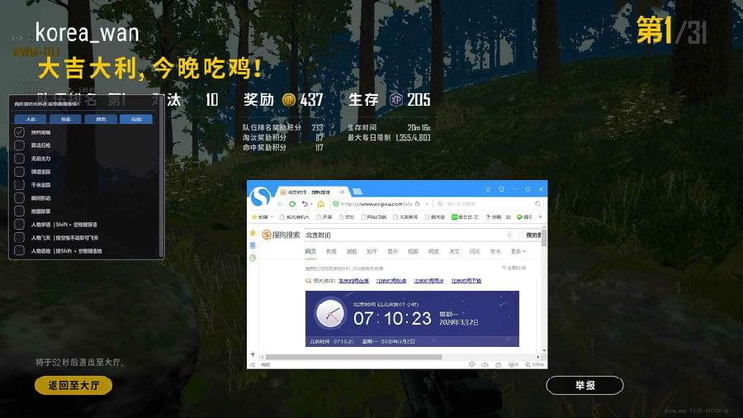
Task: Enable the 人物穿墙 Shift checkbox
Action: [x=20, y=224]
